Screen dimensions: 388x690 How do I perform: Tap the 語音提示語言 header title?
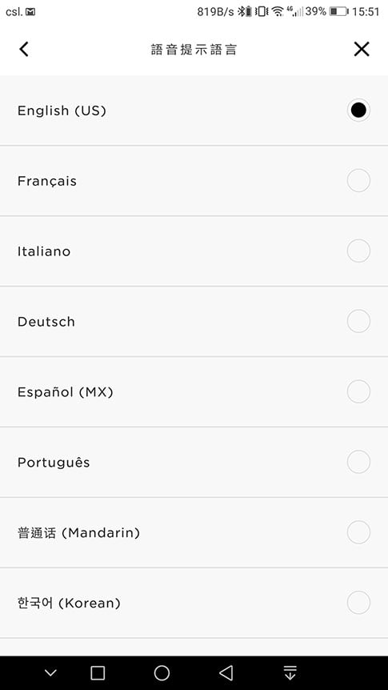(x=194, y=50)
